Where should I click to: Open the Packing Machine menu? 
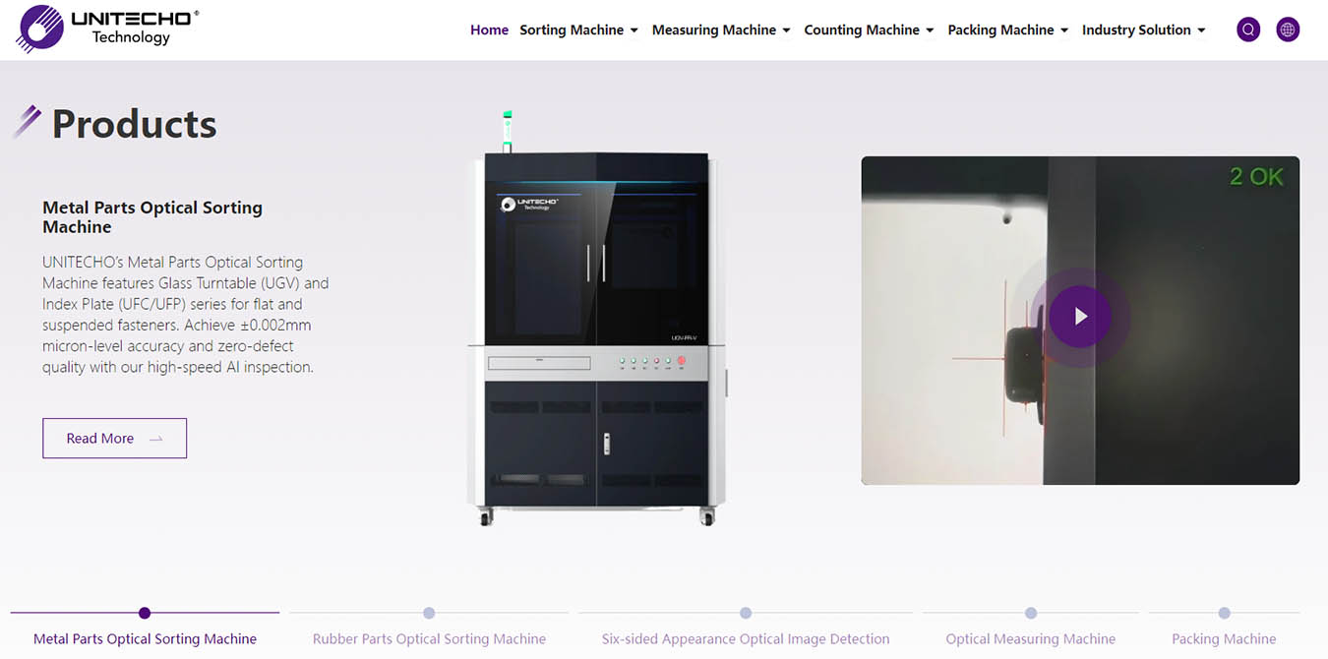click(x=1007, y=30)
